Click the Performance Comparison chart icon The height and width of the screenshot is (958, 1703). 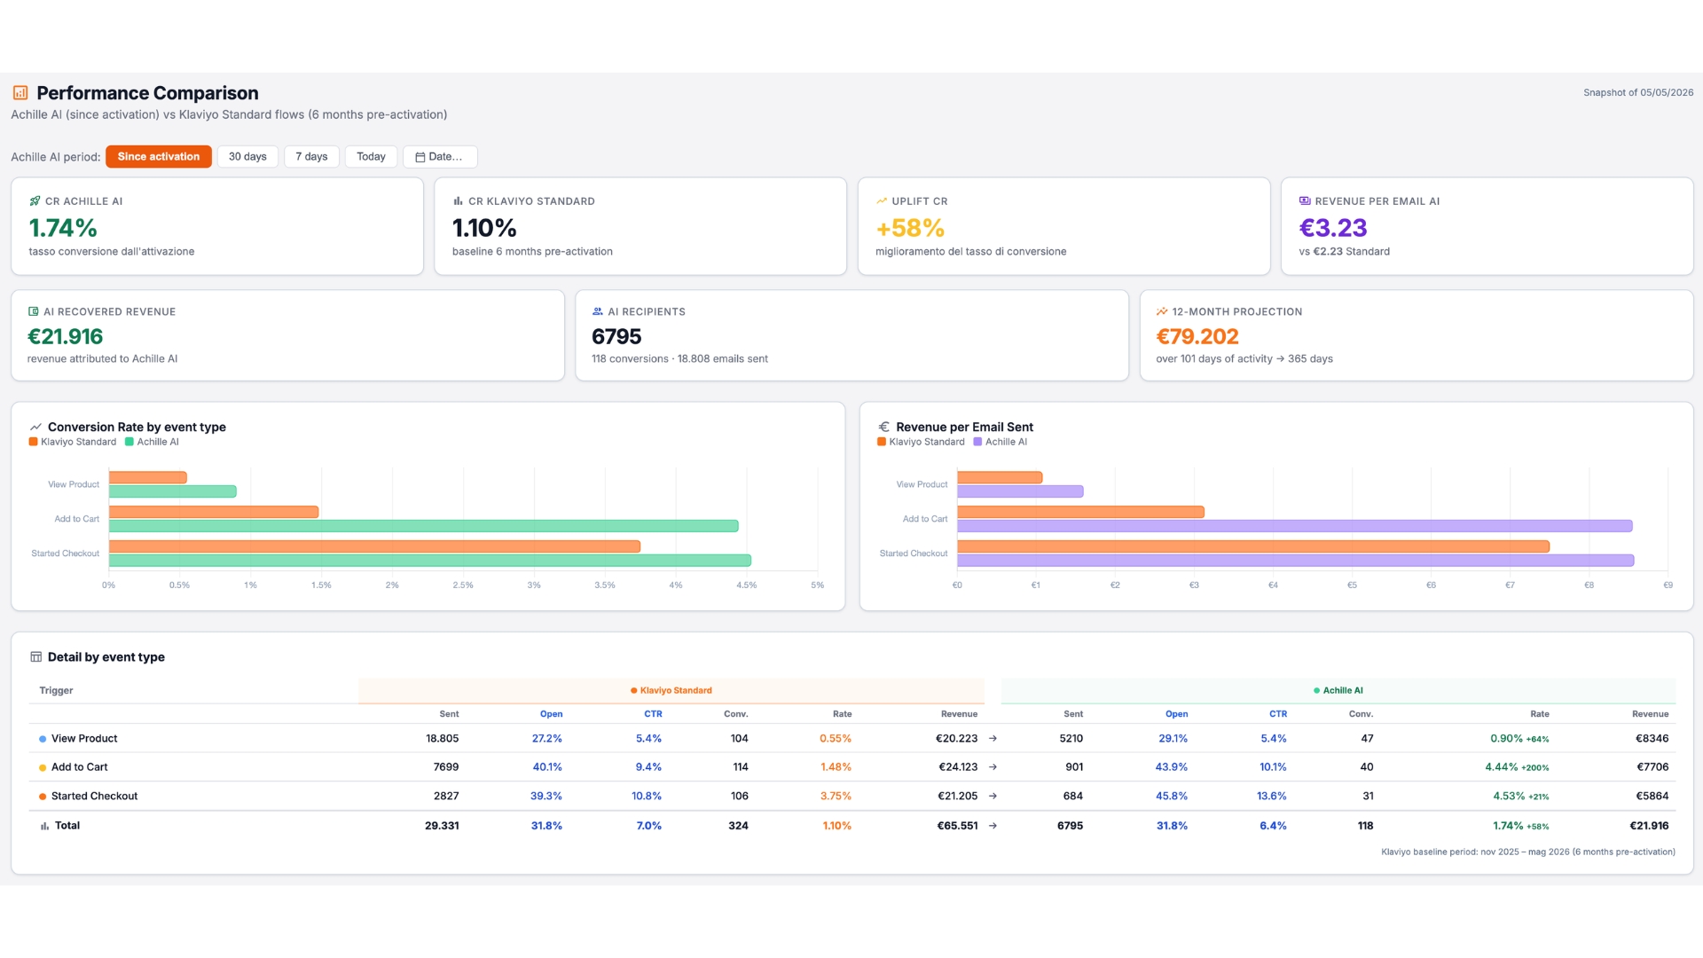20,92
